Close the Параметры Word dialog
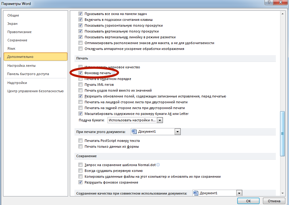The width and height of the screenshot is (289, 205). [x=281, y=2]
